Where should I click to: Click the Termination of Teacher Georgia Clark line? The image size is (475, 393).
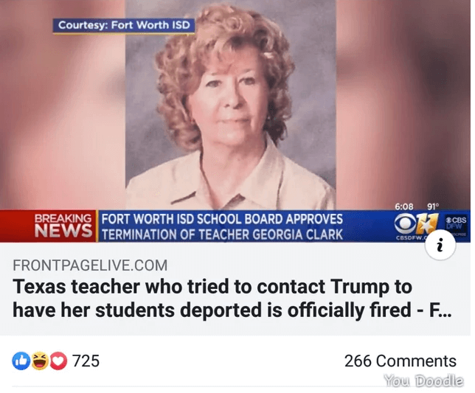pos(222,234)
